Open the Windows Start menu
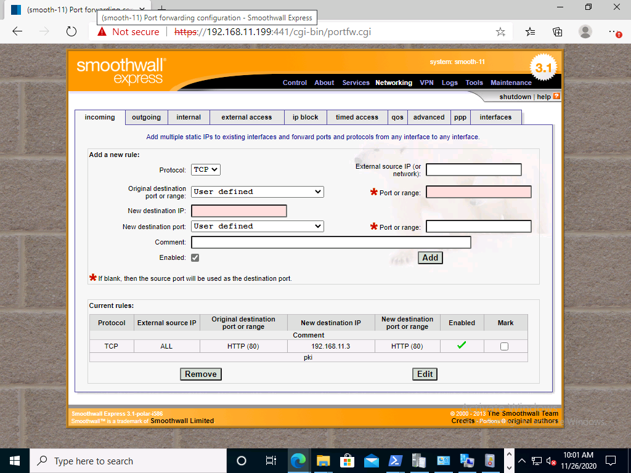The image size is (631, 473). click(15, 461)
